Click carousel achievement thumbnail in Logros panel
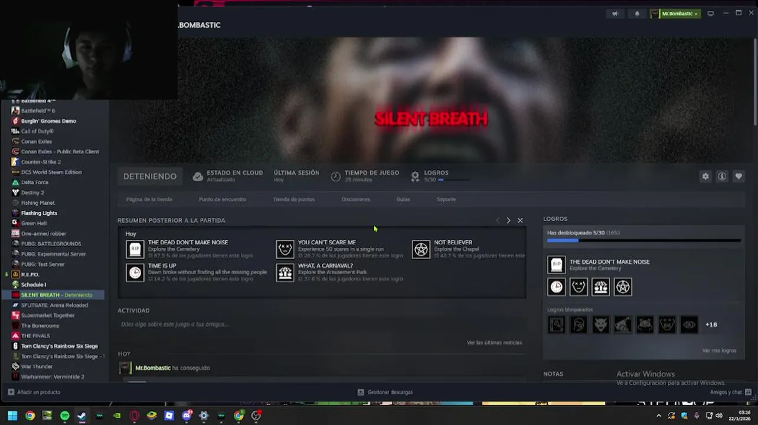This screenshot has height=425, width=758. pos(601,287)
